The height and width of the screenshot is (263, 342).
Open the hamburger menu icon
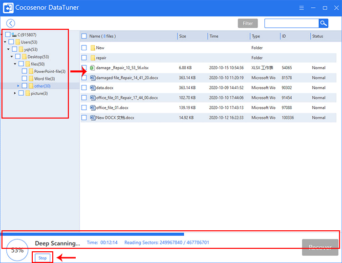point(301,8)
